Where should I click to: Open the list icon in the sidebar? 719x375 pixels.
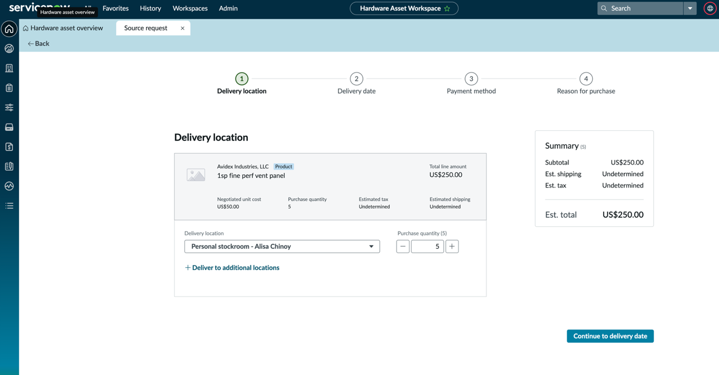pos(9,206)
